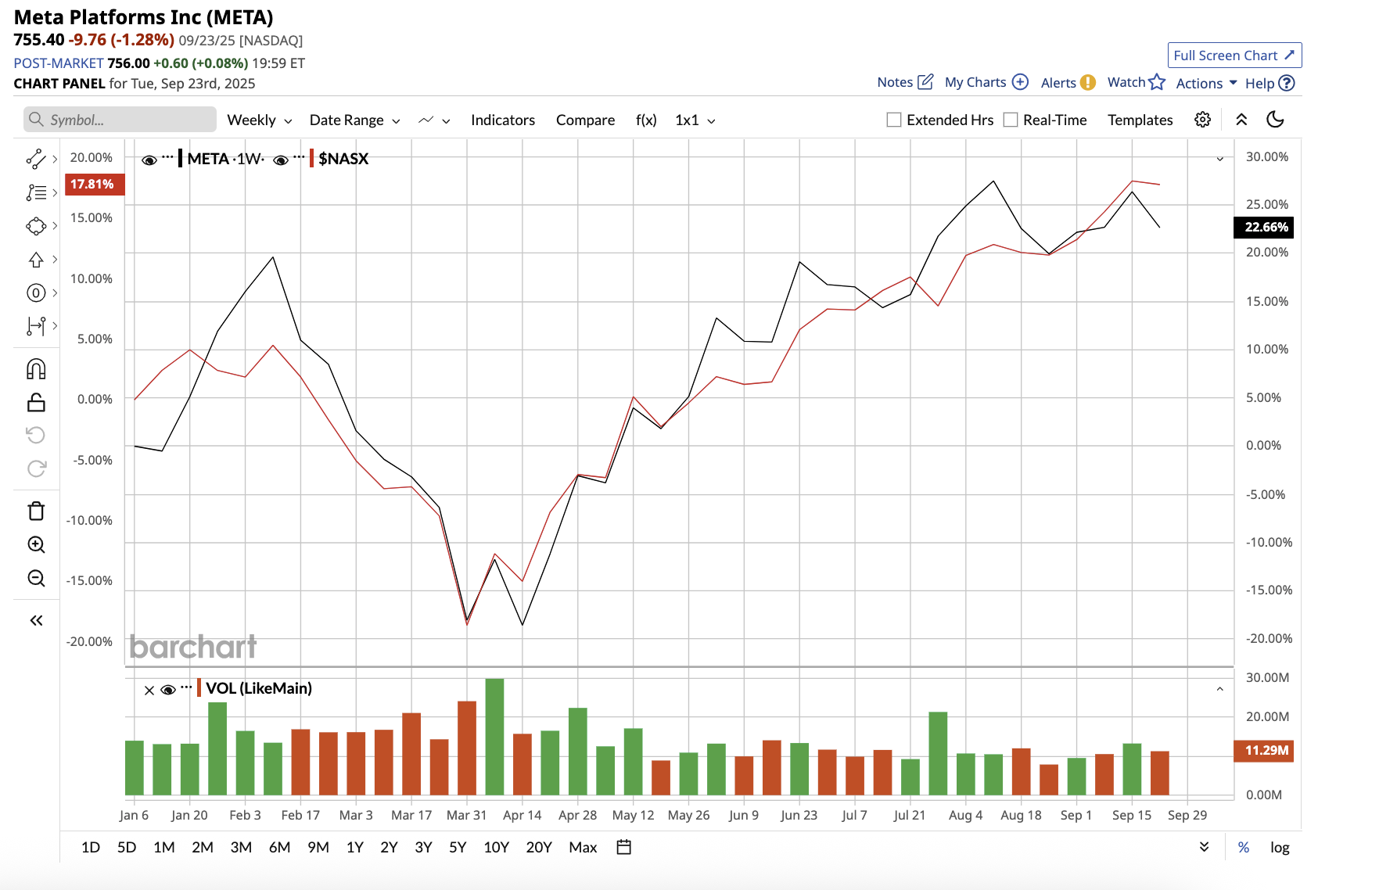This screenshot has width=1397, height=890.
Task: Switch to dark mode moon icon
Action: [x=1276, y=120]
